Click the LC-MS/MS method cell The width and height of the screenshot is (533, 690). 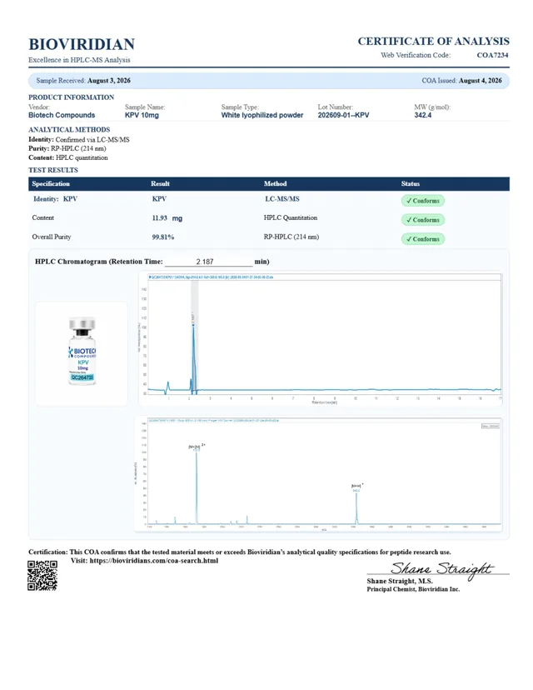point(281,199)
